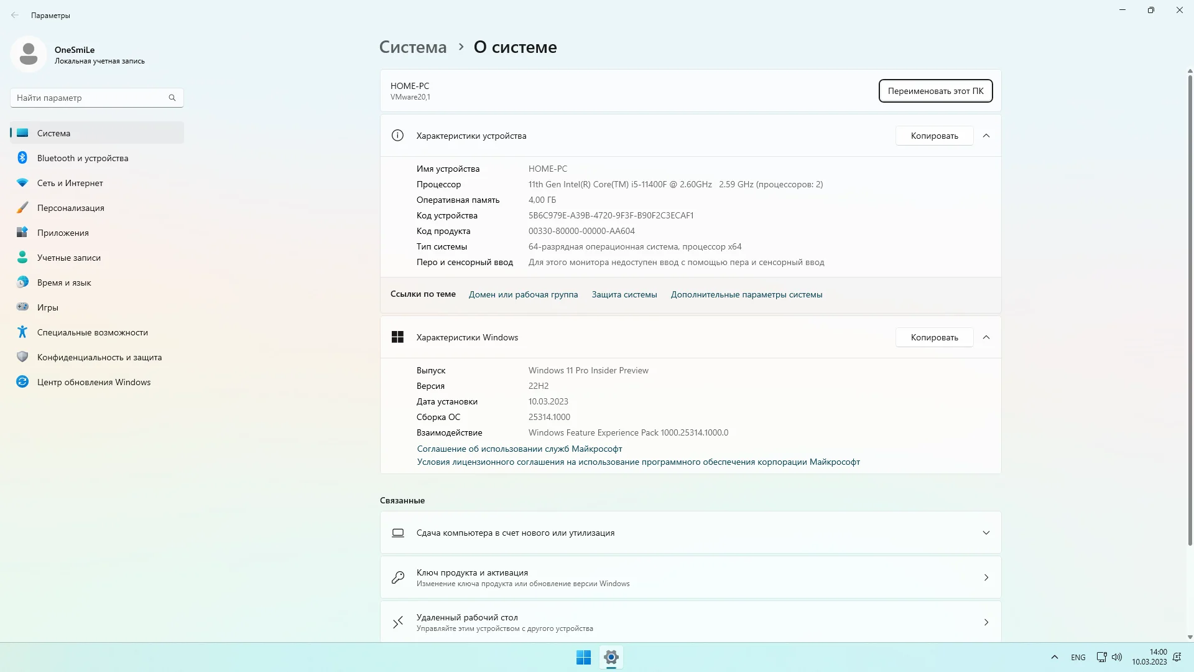1194x672 pixels.
Task: Select the Network and Internet wifi icon
Action: (x=22, y=183)
